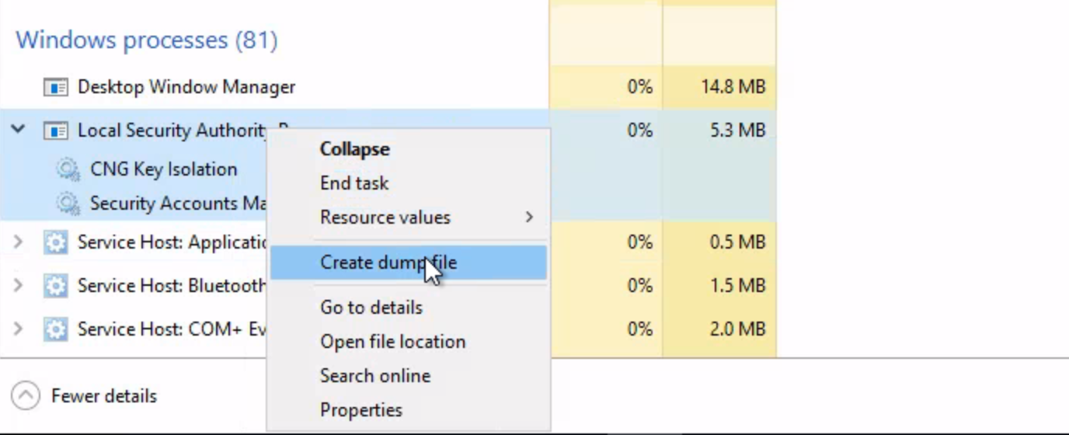Click Service Host: COM+ row's 0% CPU value
The image size is (1069, 435).
point(639,329)
